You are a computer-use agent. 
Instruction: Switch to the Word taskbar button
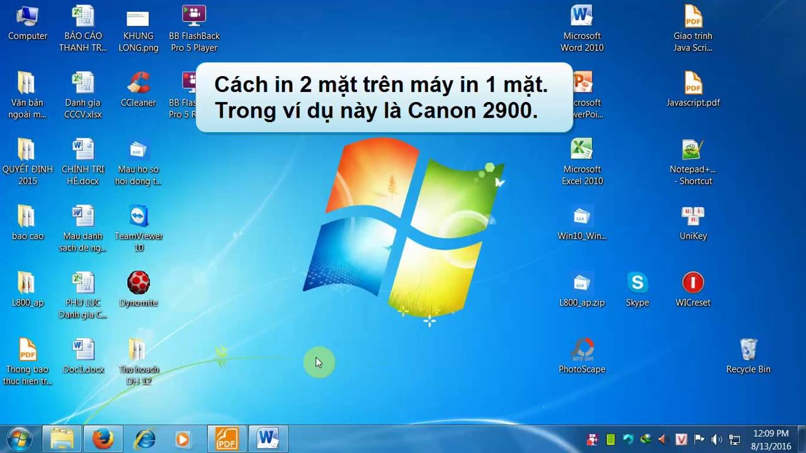point(268,438)
